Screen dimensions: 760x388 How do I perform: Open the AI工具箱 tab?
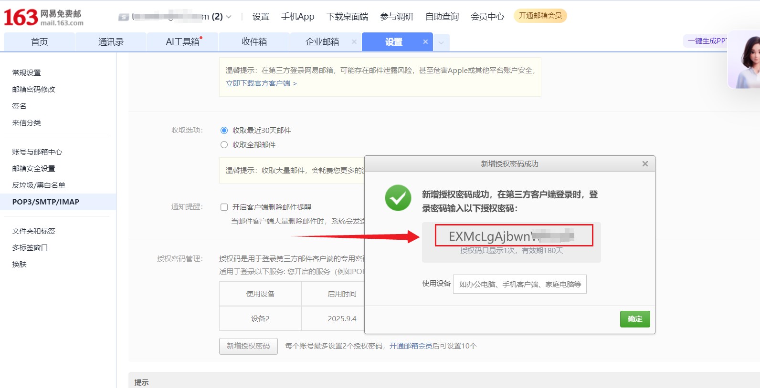tap(182, 42)
